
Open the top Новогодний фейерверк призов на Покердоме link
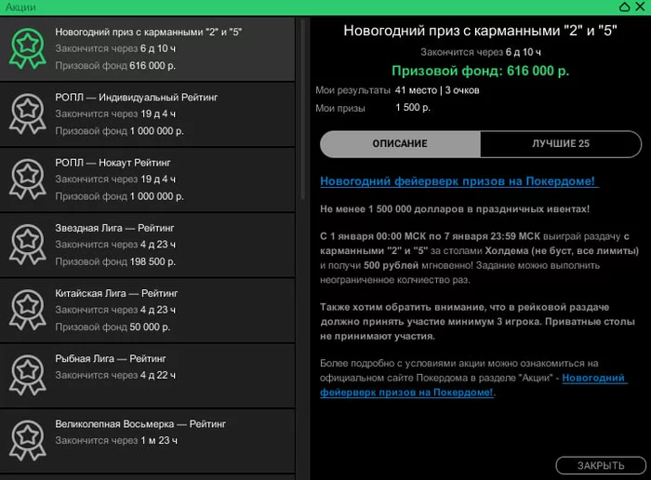click(x=458, y=181)
